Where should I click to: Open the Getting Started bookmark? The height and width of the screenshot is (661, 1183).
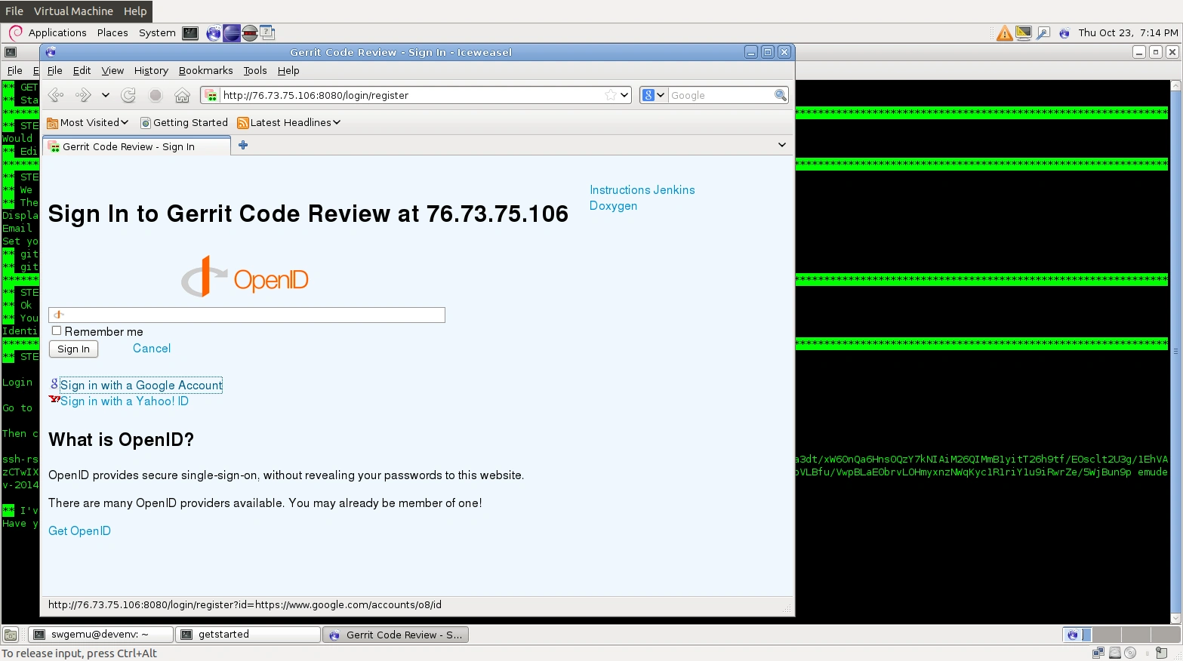pos(184,122)
